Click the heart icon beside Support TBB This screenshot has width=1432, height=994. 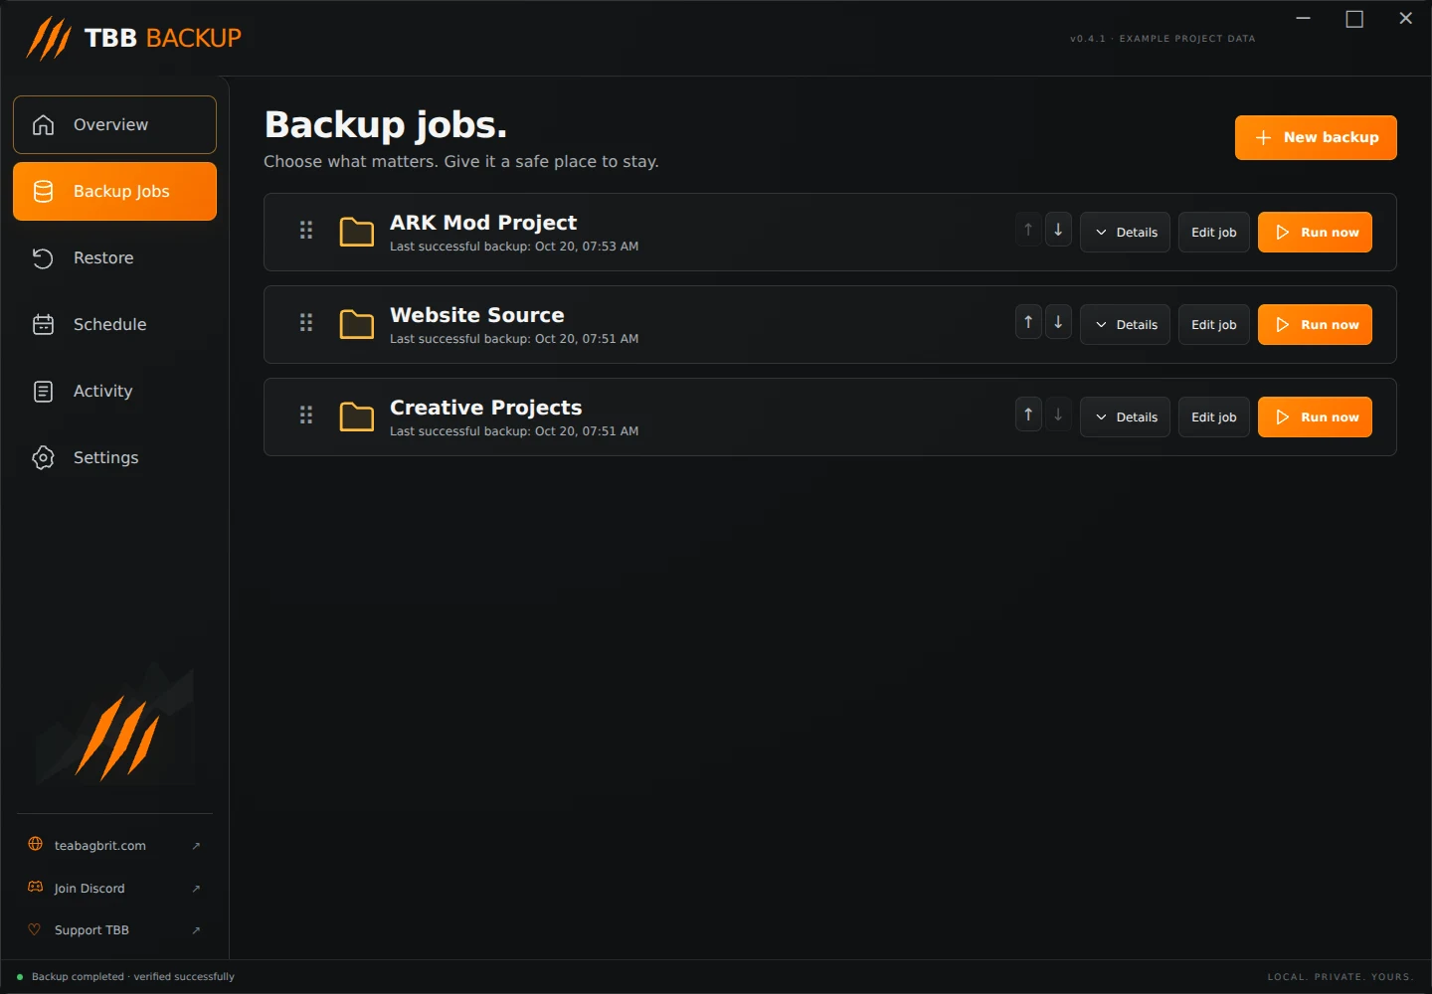tap(35, 929)
